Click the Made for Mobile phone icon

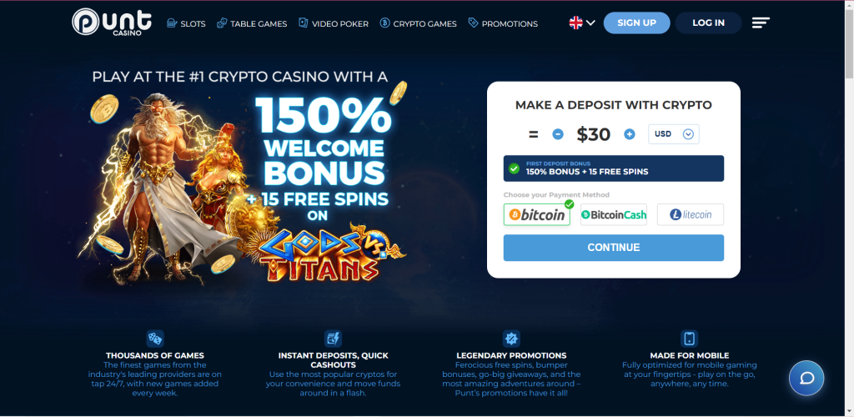coord(689,339)
